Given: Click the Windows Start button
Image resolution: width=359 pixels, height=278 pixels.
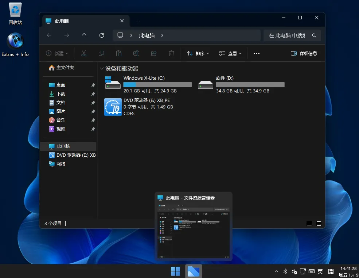Looking at the screenshot, I should (175, 271).
